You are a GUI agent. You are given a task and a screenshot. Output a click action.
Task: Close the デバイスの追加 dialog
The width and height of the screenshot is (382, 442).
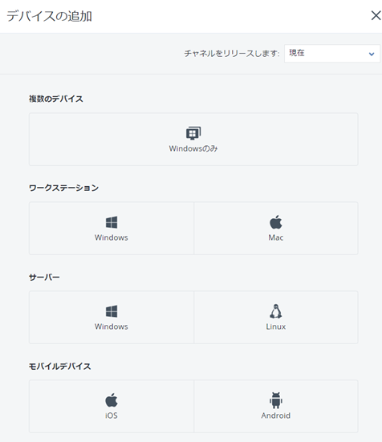pyautogui.click(x=376, y=15)
